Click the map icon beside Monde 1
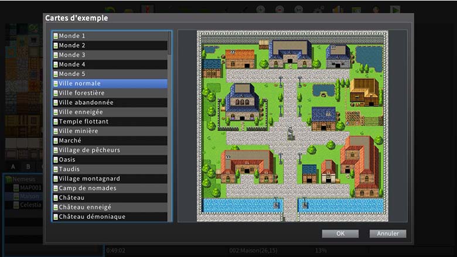Screen dimensions: 457x257 pyautogui.click(x=56, y=36)
